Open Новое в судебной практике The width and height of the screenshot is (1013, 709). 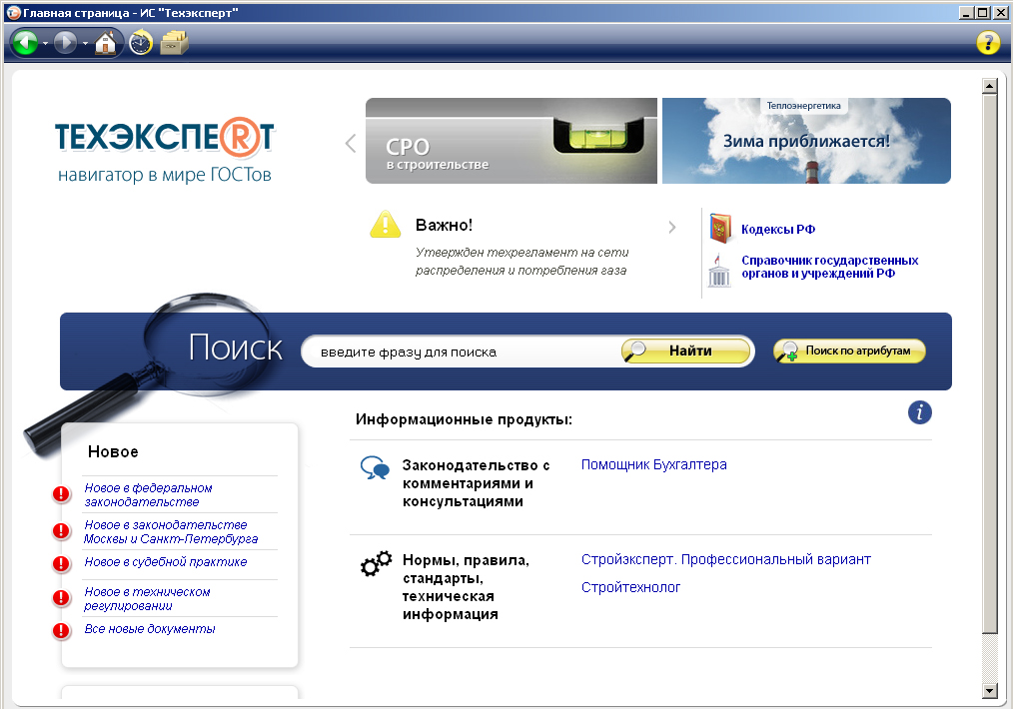pyautogui.click(x=166, y=562)
